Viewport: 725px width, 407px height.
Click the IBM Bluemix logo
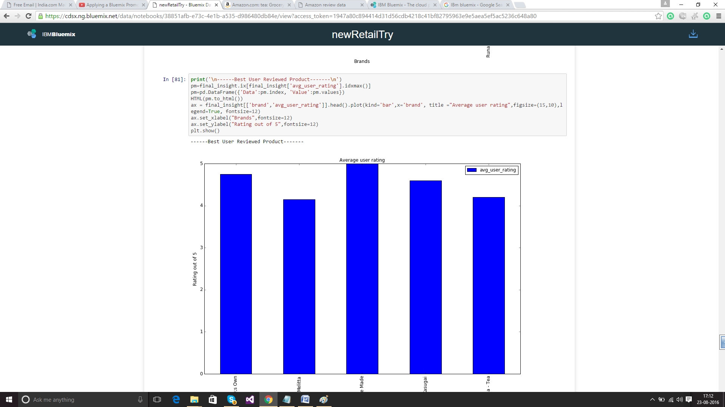(x=51, y=34)
